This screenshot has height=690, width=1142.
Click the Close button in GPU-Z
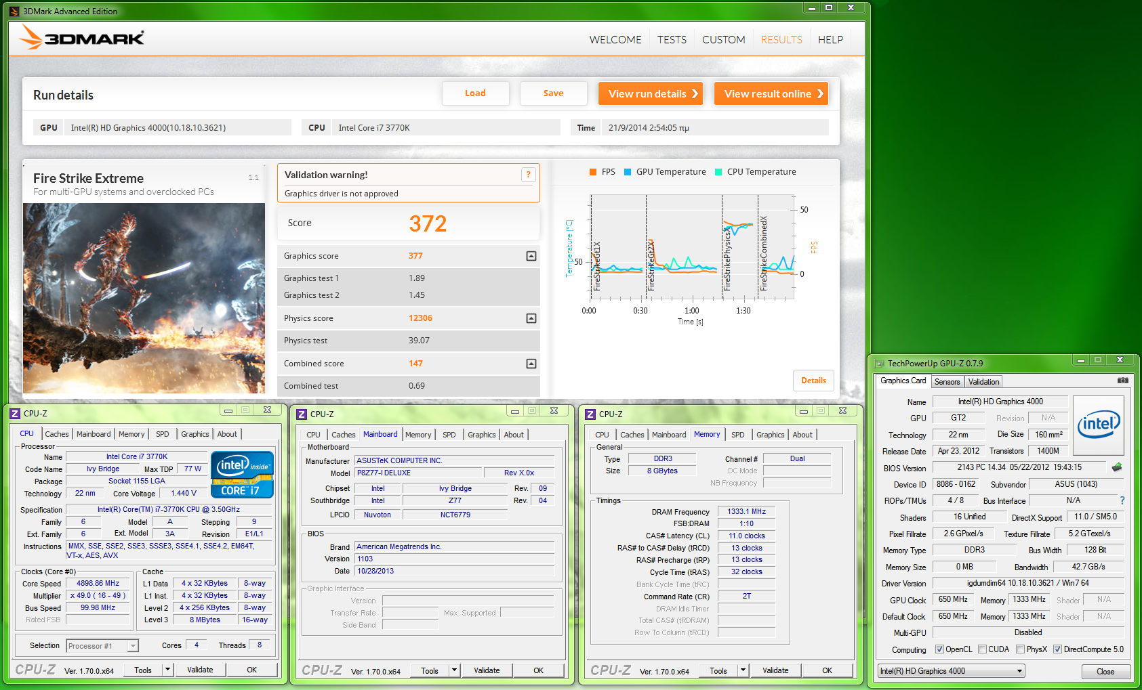(x=1105, y=672)
